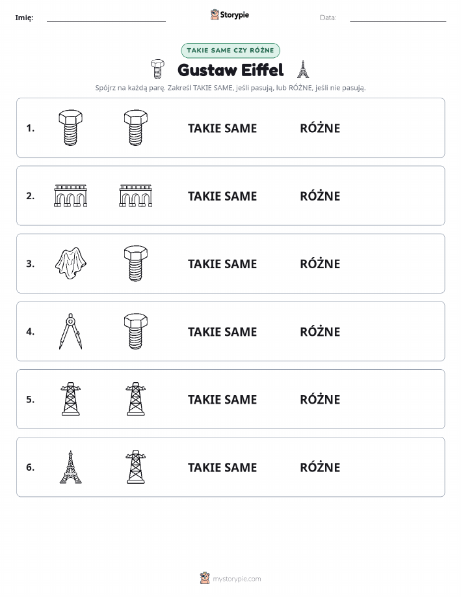Viewport: 461px width, 597px height.
Task: Click the TAKIE SAME CZY RÓŻNE green badge
Action: 230,50
